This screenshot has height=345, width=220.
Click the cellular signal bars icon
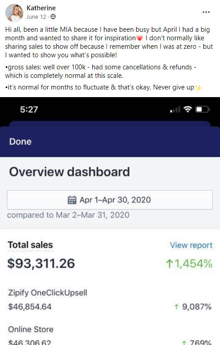click(175, 109)
